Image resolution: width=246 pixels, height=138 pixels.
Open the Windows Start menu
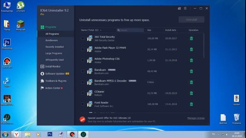(x=5, y=135)
